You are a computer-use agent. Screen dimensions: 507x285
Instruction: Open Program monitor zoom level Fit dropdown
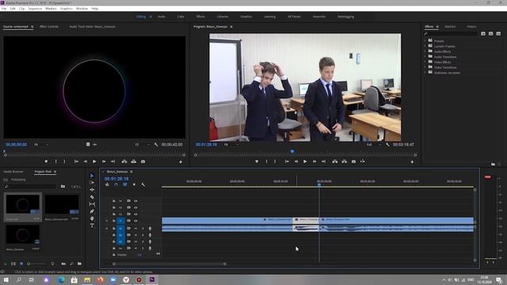[231, 144]
